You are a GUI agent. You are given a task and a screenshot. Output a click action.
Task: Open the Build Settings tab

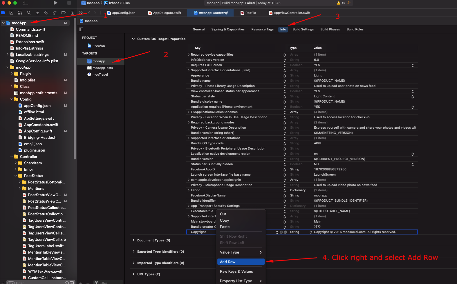click(303, 29)
